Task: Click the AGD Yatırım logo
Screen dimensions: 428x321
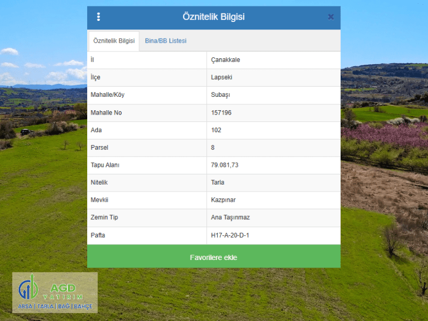Action: point(55,293)
